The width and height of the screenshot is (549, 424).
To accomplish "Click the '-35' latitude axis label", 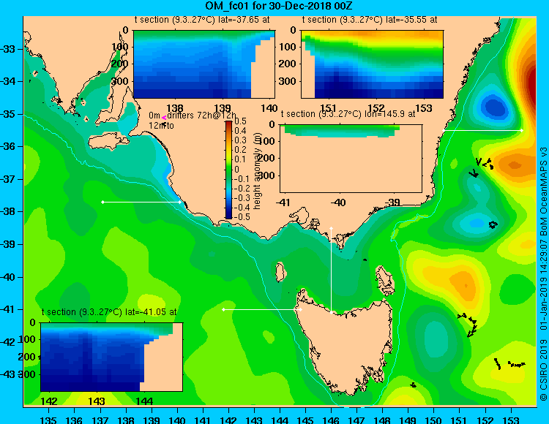I will (x=8, y=114).
